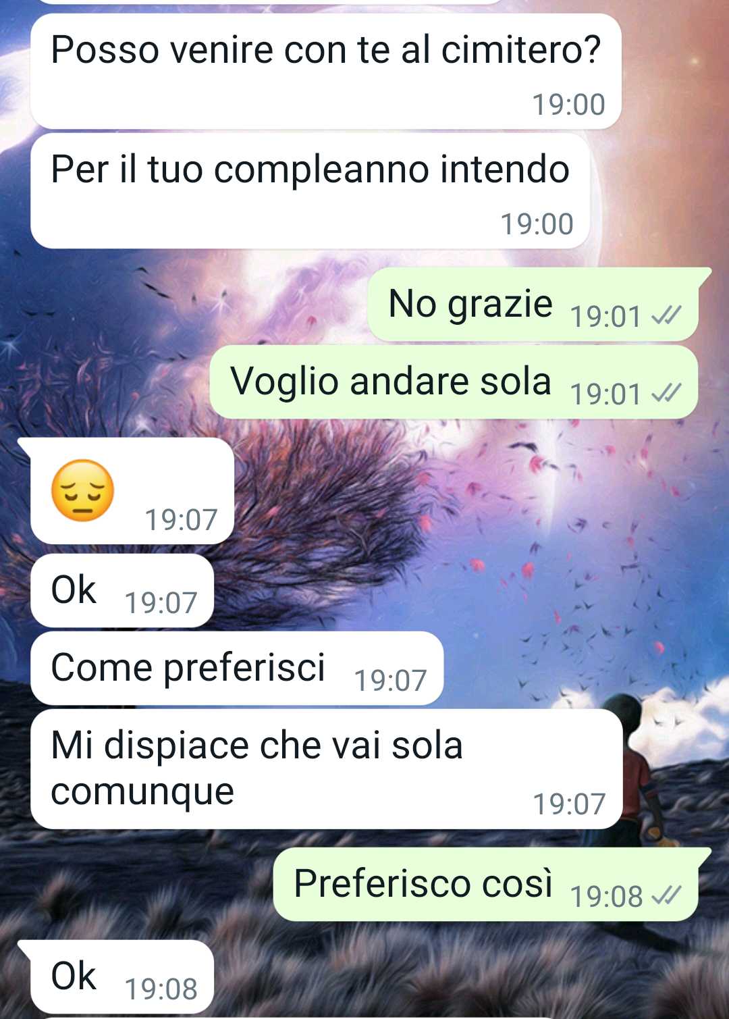Tap read ticks on 'Preferisco così'

tap(666, 895)
